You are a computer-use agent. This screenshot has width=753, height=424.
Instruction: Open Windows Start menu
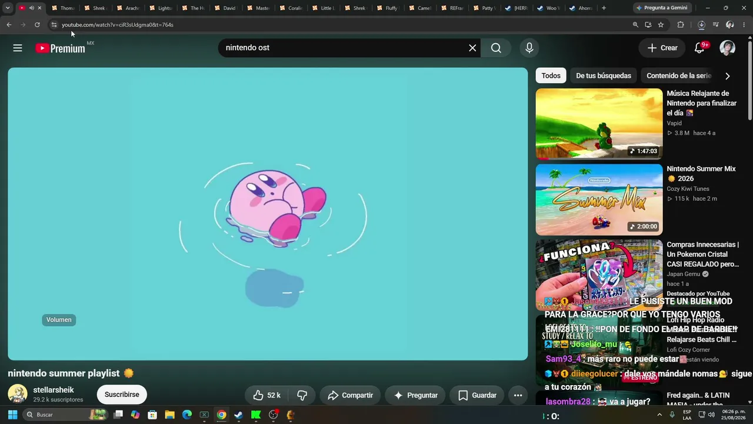coord(12,415)
